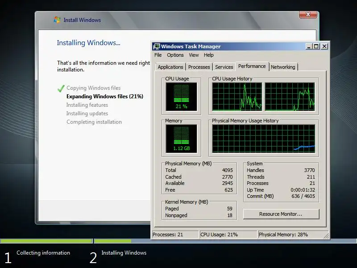Viewport: 357px width, 268px height.
Task: Click the Handles value 3770
Action: [x=309, y=170]
